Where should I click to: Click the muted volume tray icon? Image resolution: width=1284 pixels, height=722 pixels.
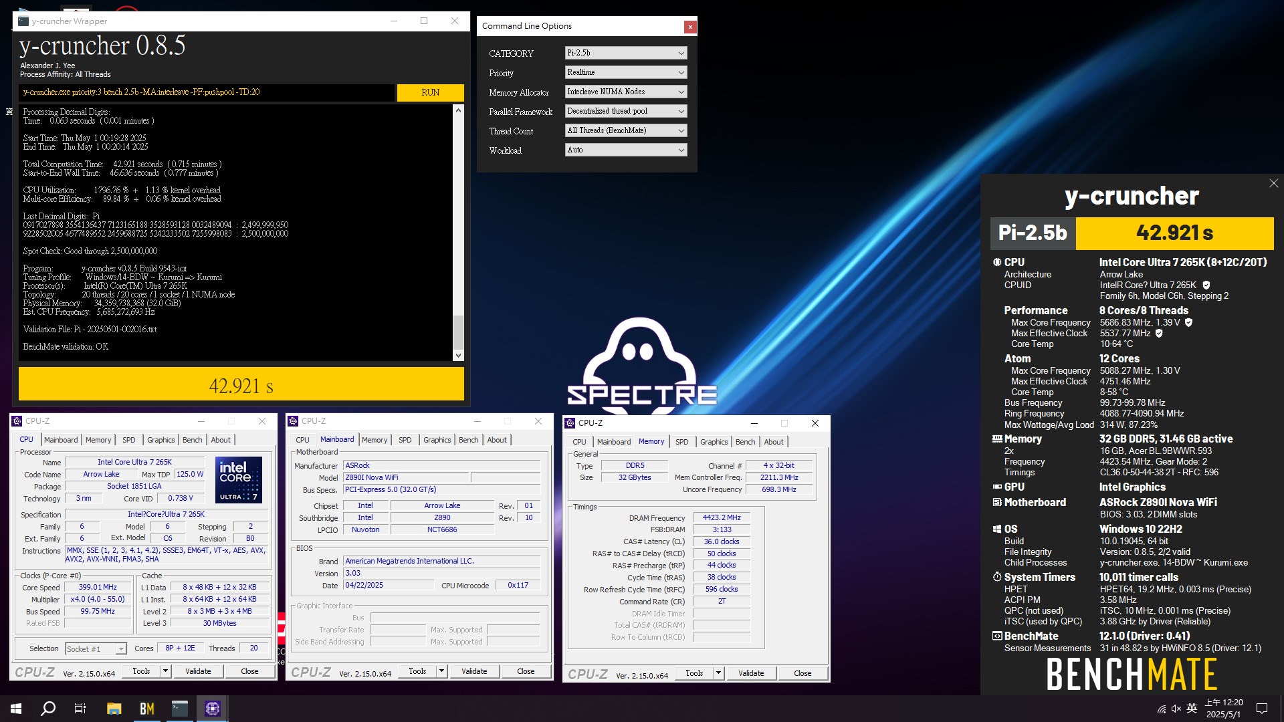(x=1176, y=709)
